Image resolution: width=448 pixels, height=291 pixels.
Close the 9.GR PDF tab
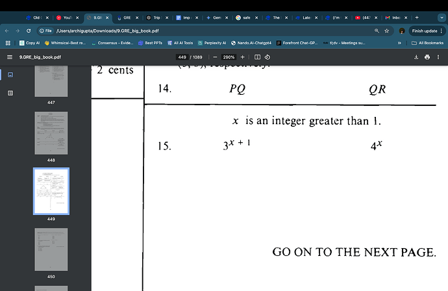point(107,18)
